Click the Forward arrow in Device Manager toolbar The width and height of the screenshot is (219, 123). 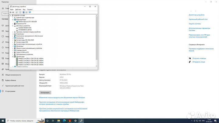coord(13,12)
